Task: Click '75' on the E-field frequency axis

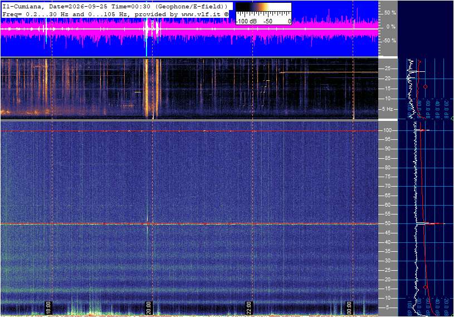Action: click(x=387, y=177)
